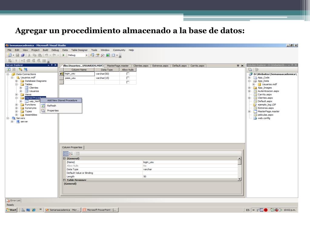The width and height of the screenshot is (310, 232).
Task: Switch to the MasterPage.master tab
Action: coord(118,66)
